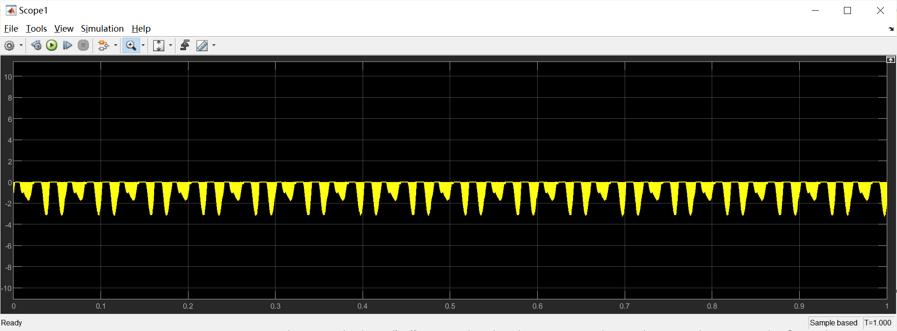Open the Tools menu
Screen dimensions: 897x331
pyautogui.click(x=36, y=28)
